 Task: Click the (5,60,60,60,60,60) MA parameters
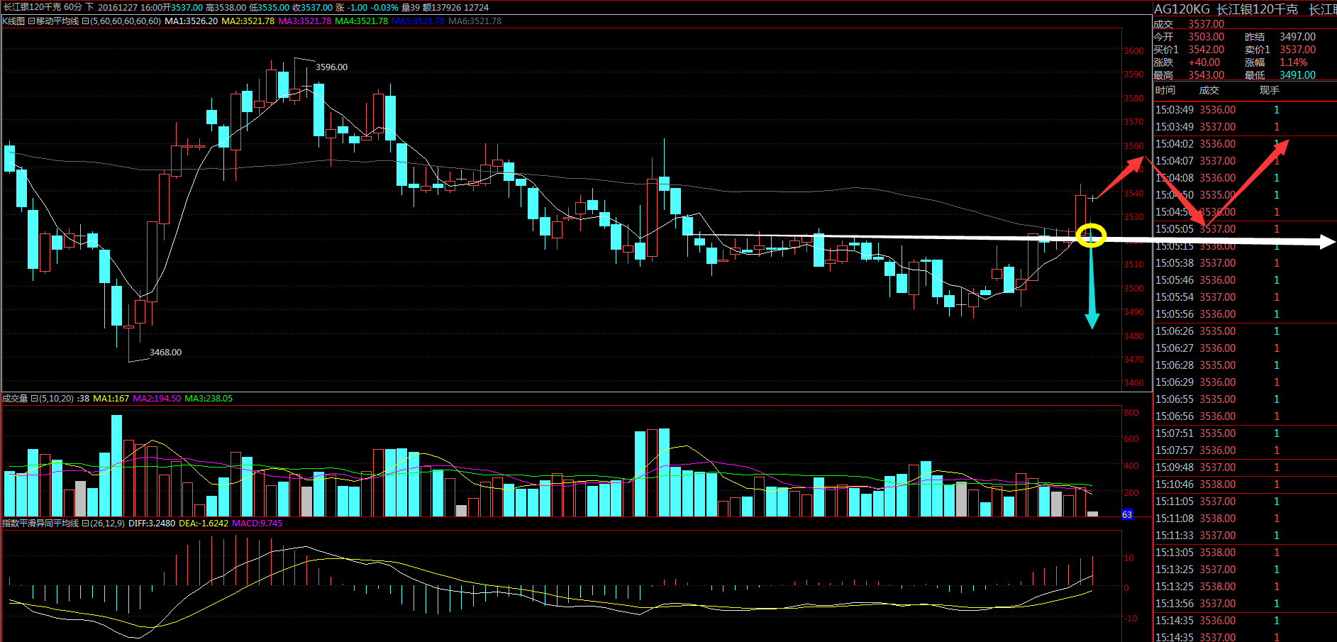(126, 21)
